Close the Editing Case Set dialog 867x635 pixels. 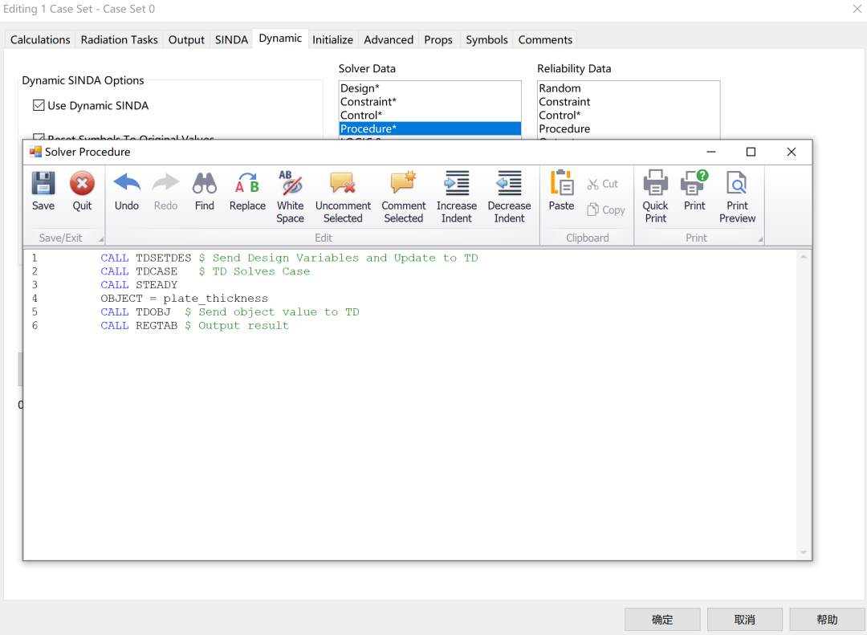[857, 9]
